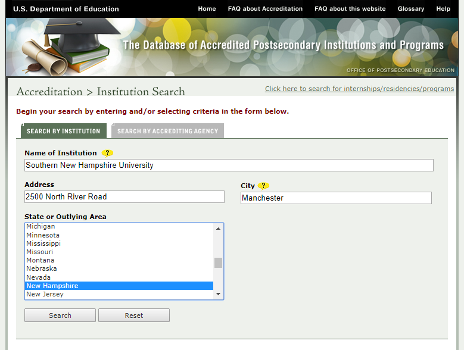This screenshot has width=464, height=350.
Task: Click state list scroll up arrow
Action: (x=218, y=229)
